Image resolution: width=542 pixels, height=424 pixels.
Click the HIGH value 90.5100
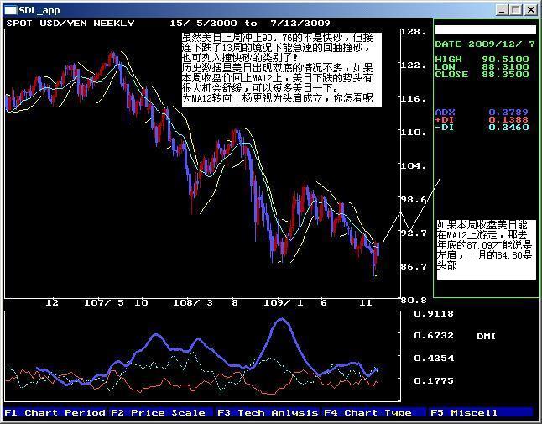click(505, 59)
